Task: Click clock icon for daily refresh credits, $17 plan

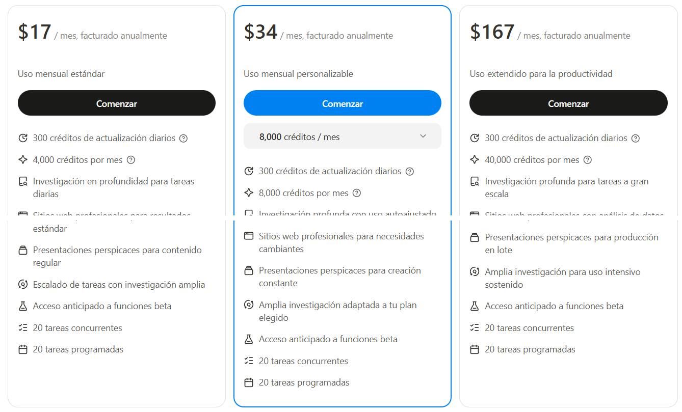Action: pos(22,138)
